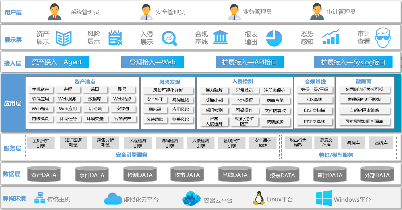Click the 勒索/挖矿防护 box

point(244,121)
